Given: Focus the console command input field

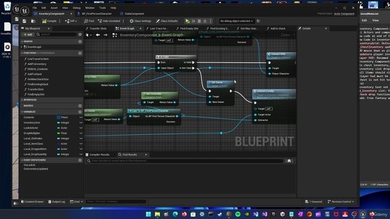Looking at the screenshot, I should [x=116, y=201].
